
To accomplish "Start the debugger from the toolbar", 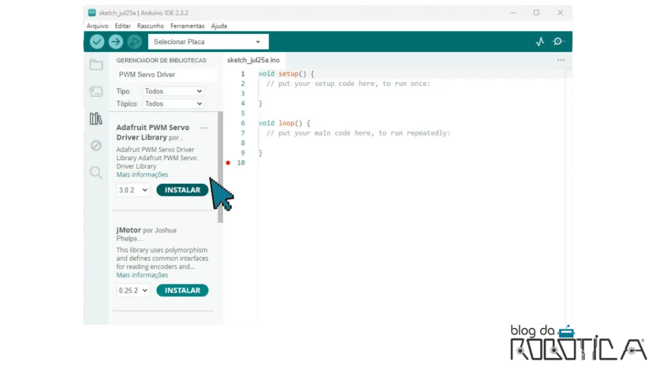I will (x=135, y=42).
